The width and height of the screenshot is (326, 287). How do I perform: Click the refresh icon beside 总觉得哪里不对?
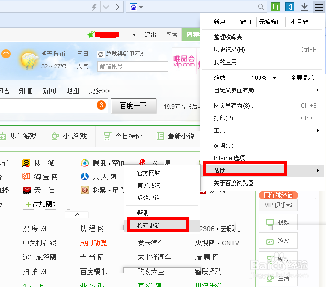coord(101,55)
